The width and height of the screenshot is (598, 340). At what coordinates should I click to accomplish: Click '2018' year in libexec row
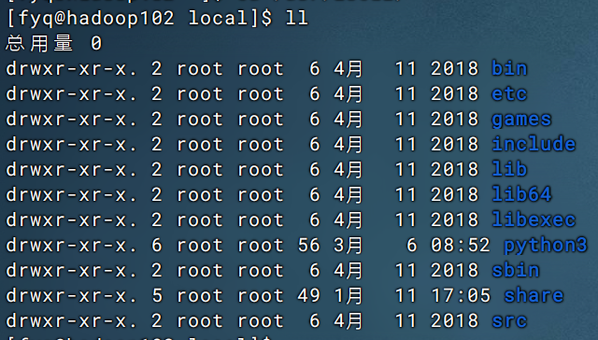click(455, 220)
